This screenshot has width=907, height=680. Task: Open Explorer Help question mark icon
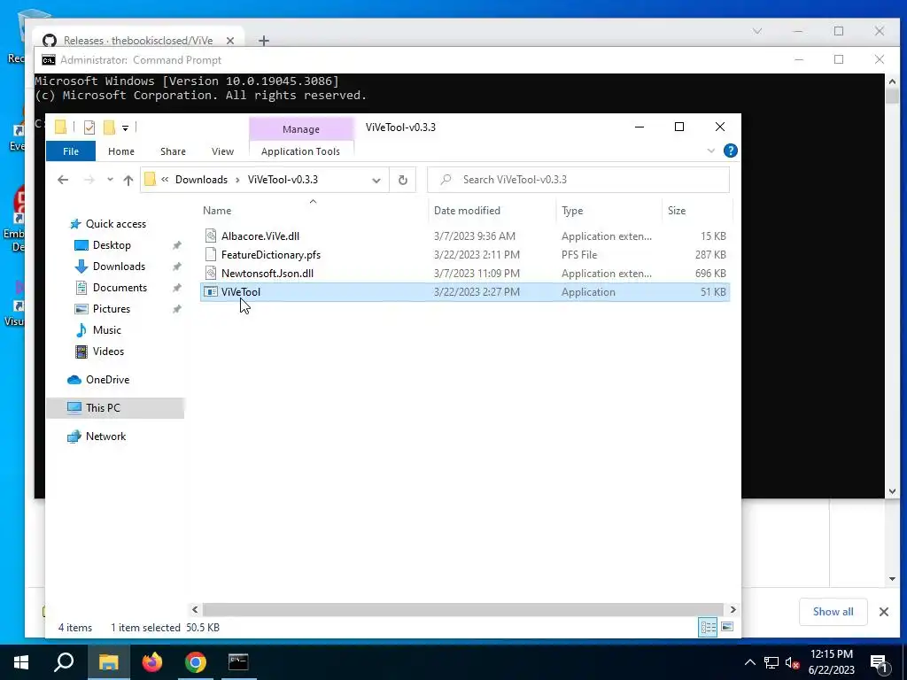click(731, 151)
